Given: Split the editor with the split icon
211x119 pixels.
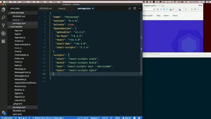Looking at the screenshot, I should coord(135,9).
